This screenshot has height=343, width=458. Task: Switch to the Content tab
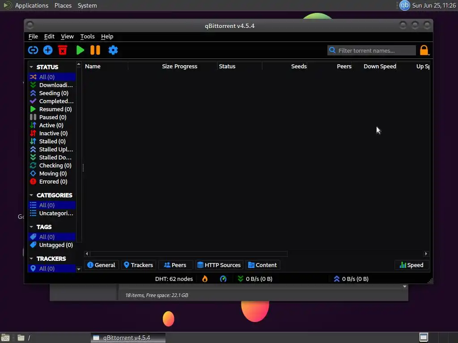[x=263, y=265]
